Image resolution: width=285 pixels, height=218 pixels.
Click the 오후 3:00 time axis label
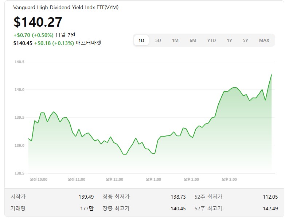pyautogui.click(x=229, y=179)
